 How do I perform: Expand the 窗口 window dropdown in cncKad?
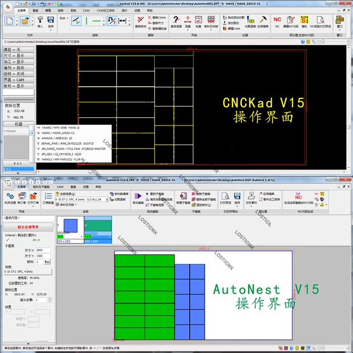pyautogui.click(x=339, y=29)
